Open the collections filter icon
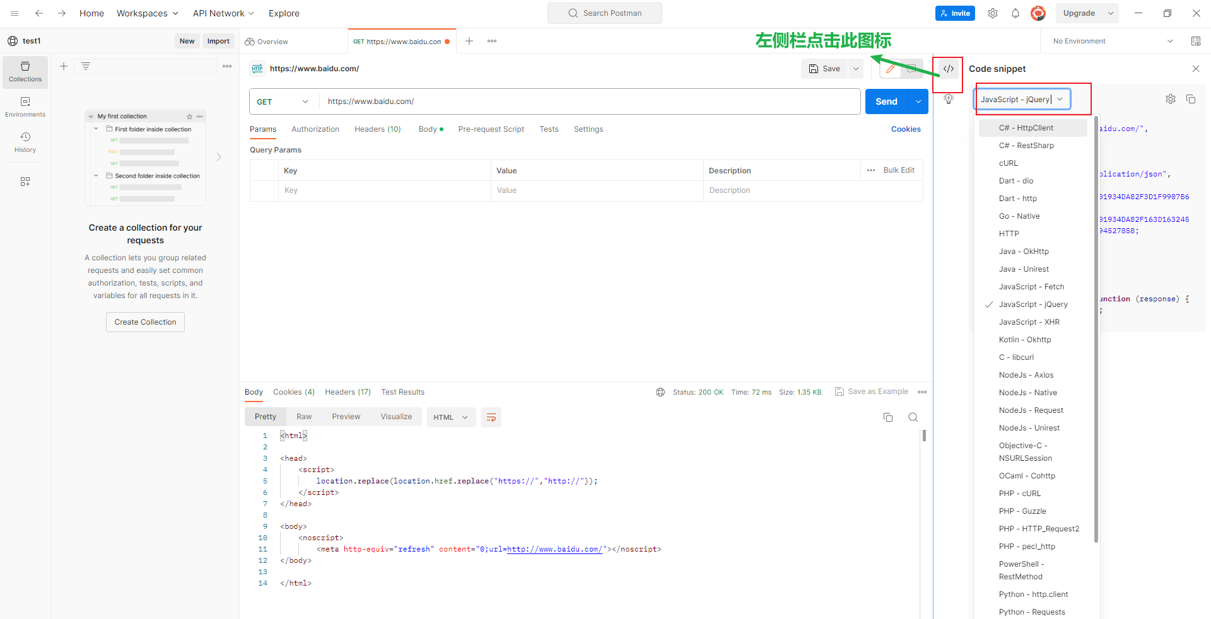The width and height of the screenshot is (1211, 619). click(x=86, y=66)
